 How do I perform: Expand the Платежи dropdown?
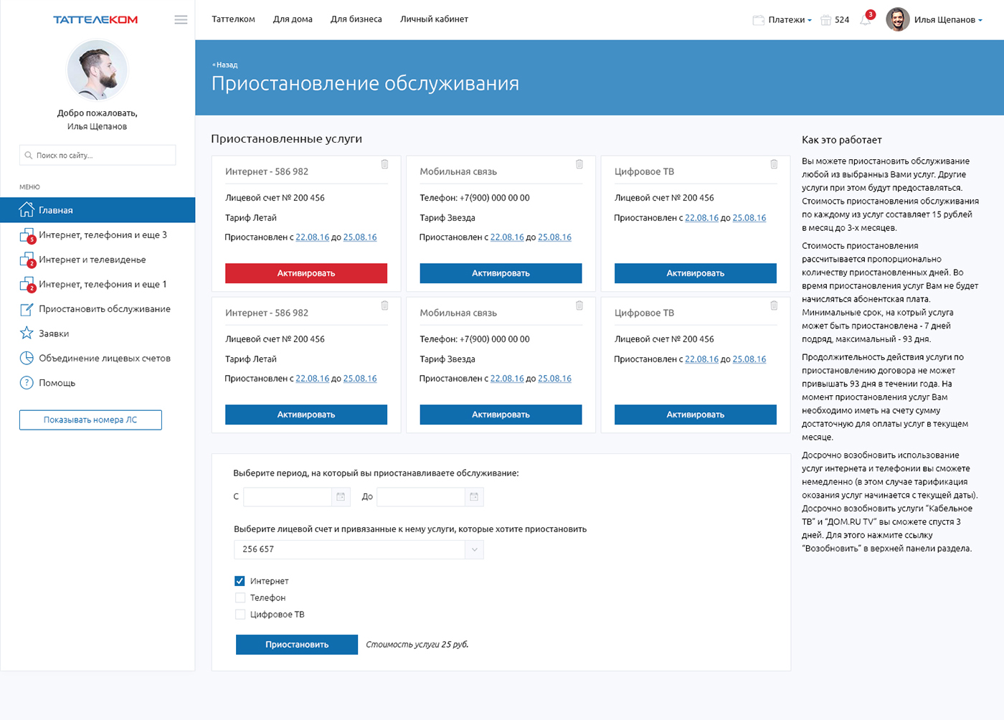tap(790, 20)
